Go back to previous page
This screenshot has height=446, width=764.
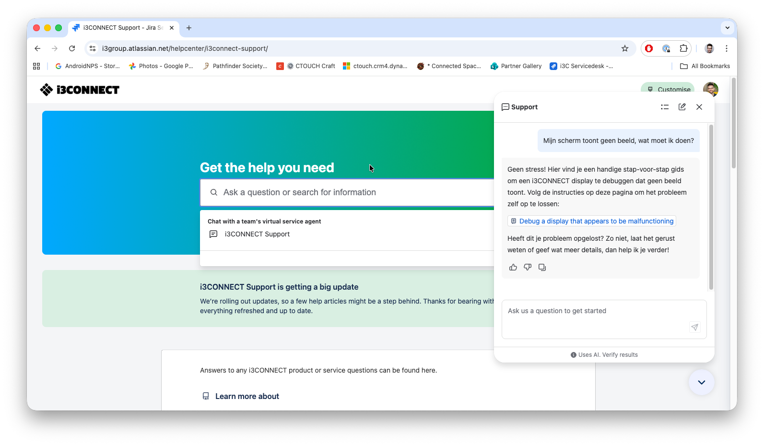click(x=37, y=48)
